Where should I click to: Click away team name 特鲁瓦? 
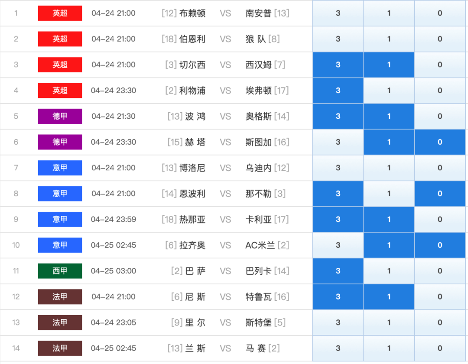point(258,296)
